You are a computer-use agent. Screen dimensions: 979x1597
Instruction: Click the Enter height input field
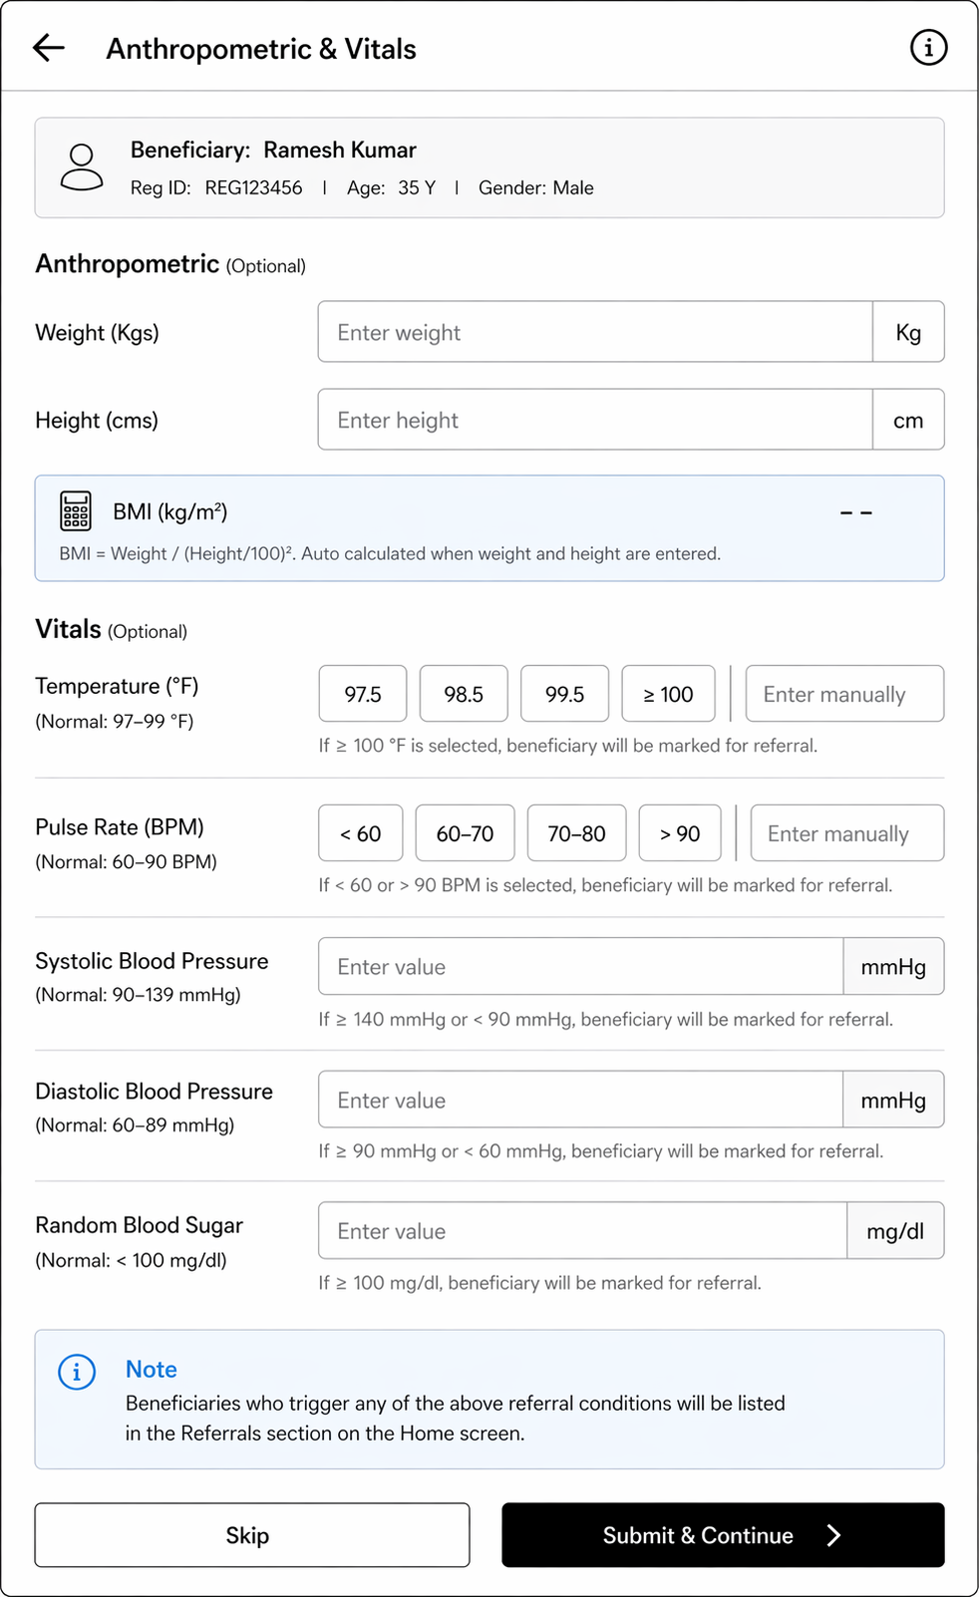[x=595, y=420]
